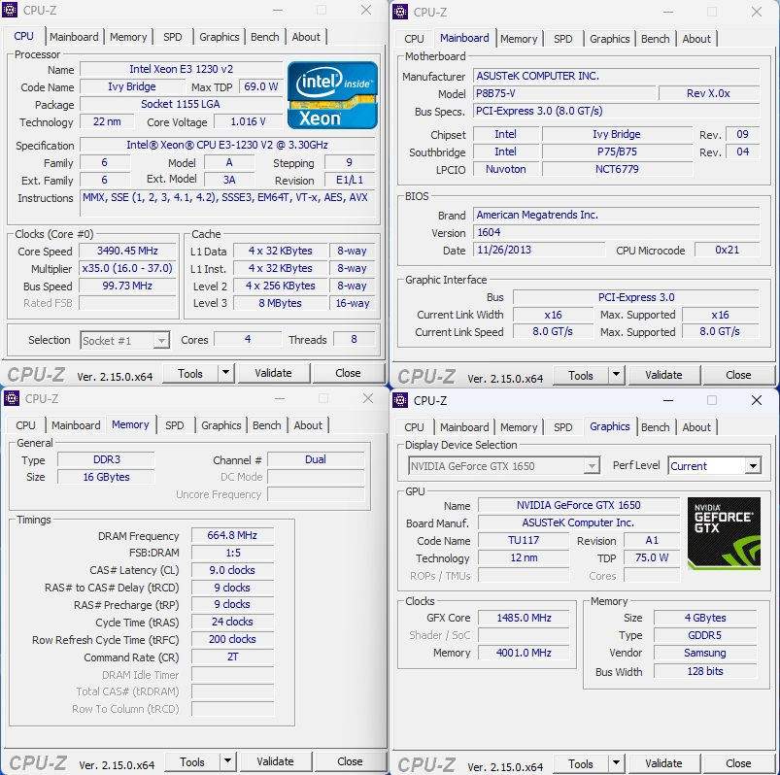Click the CPU-Z app icon in Memory window title bar

12,398
